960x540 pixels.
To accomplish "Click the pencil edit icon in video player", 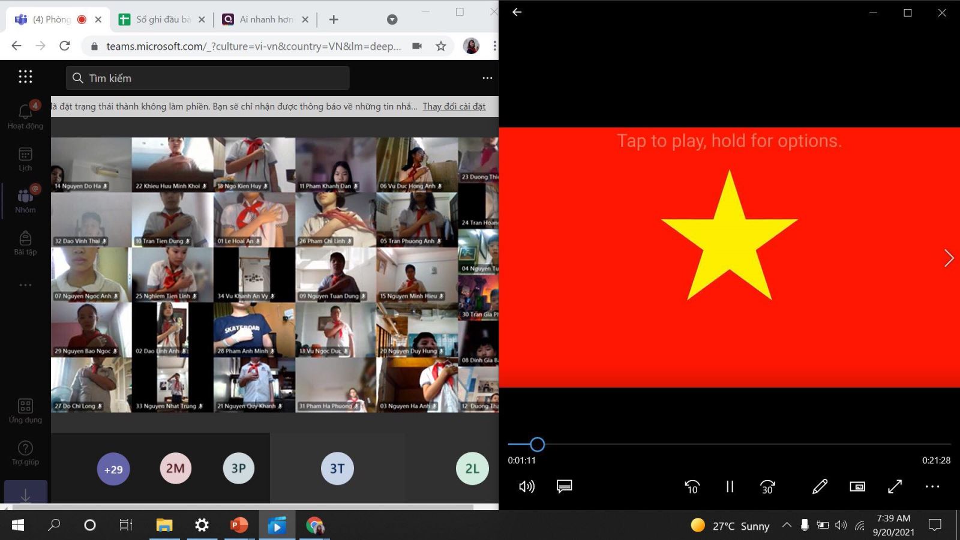I will [x=820, y=487].
